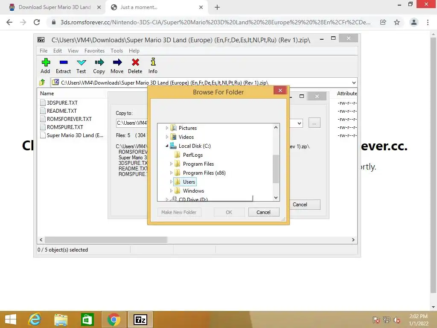Switch to the Just a moment tab

tap(157, 7)
